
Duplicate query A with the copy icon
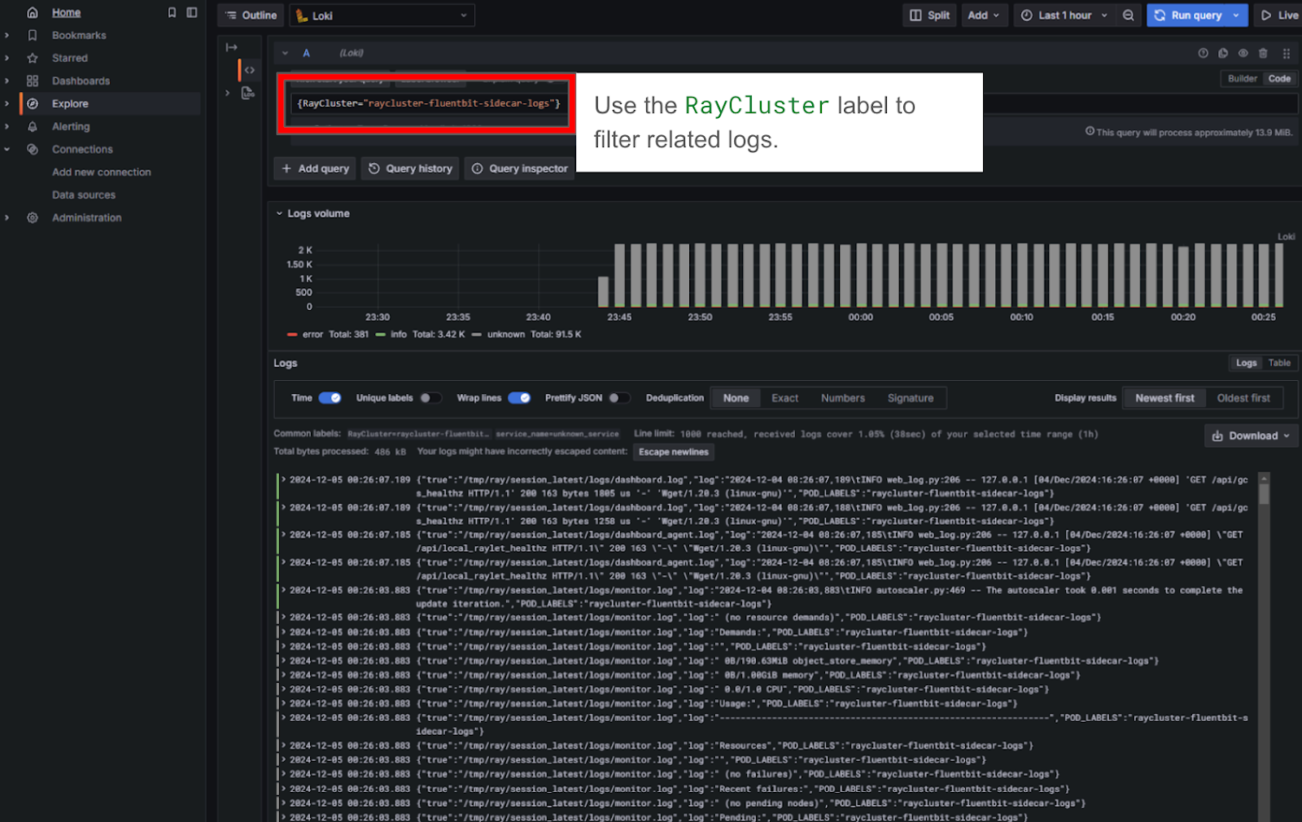1223,53
